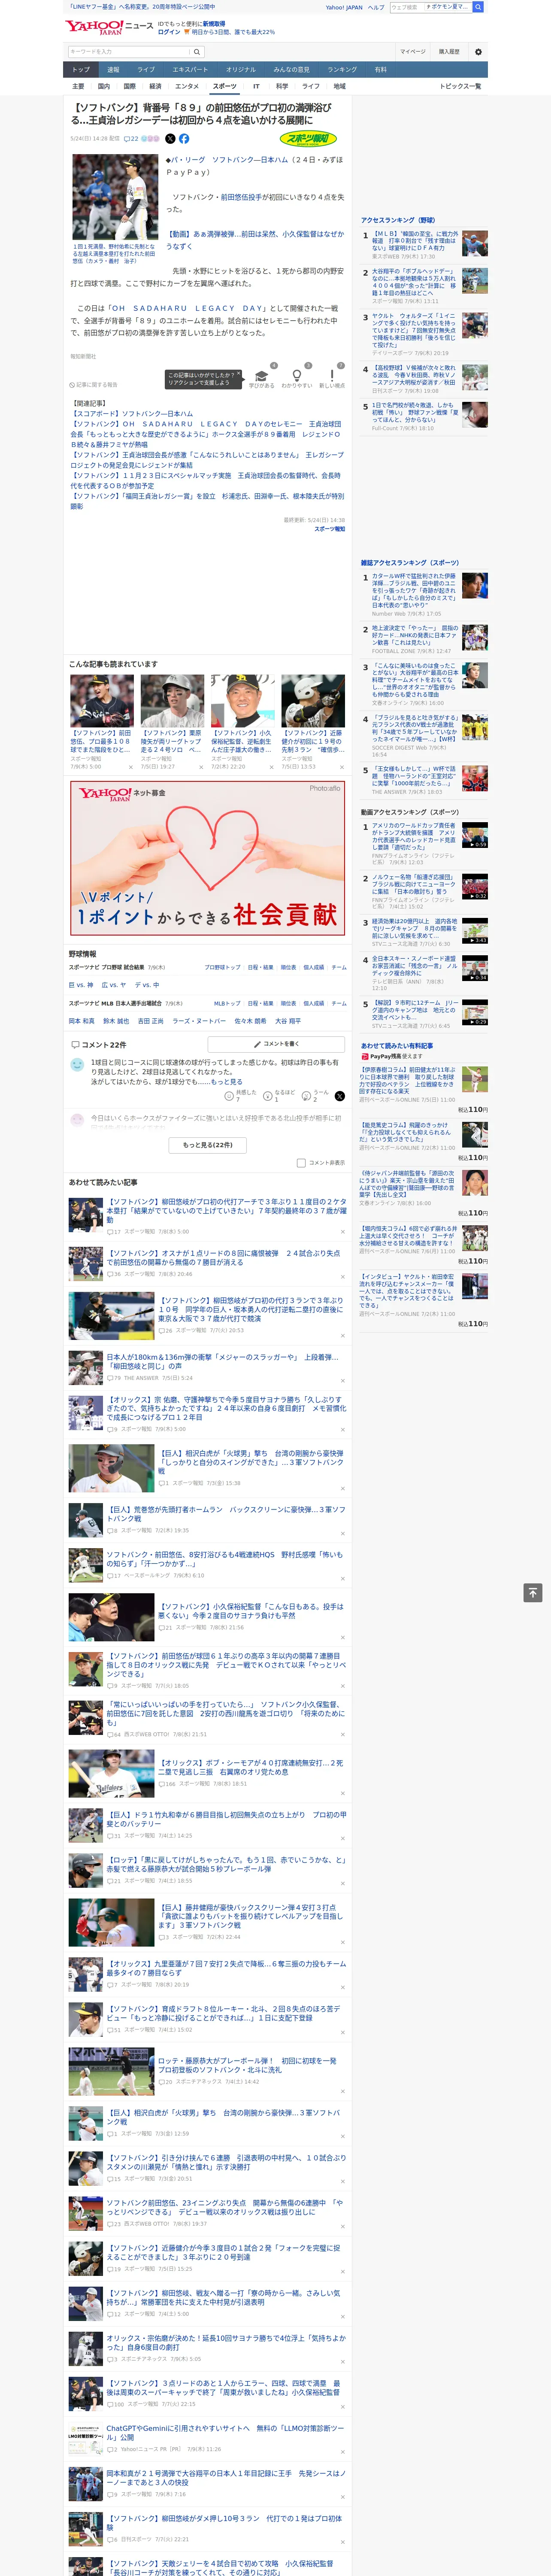Open the main article photo
The height and width of the screenshot is (2576, 551).
tap(115, 198)
